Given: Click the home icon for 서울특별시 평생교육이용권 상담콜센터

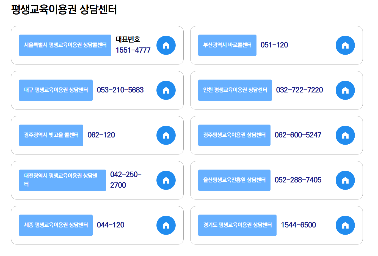Looking at the screenshot, I should click(166, 45).
